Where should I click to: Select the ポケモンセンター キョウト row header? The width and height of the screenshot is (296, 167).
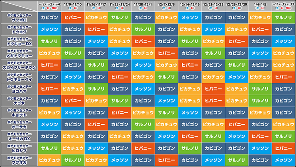click(x=19, y=113)
